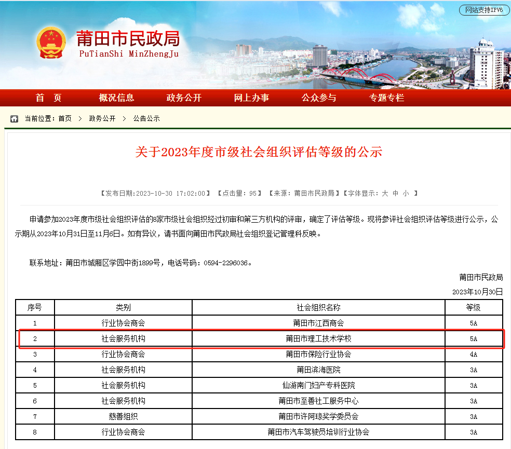Click the 序号 column header
This screenshot has width=511, height=449.
point(35,307)
